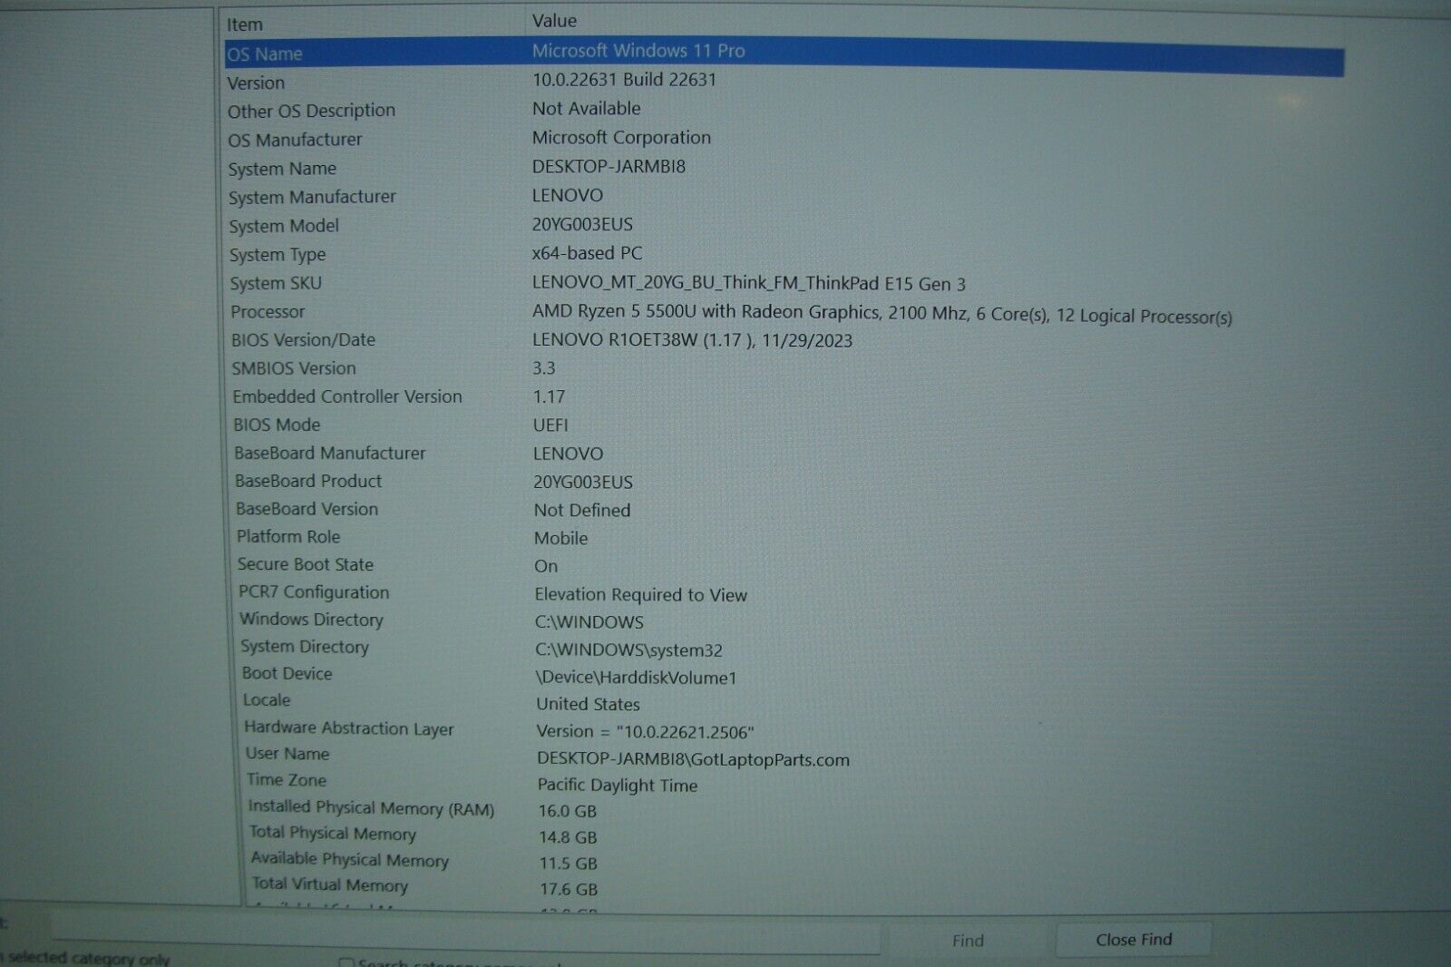This screenshot has height=967, width=1451.
Task: Select the User Name GotLaptopParts.com row
Action: pyautogui.click(x=635, y=756)
